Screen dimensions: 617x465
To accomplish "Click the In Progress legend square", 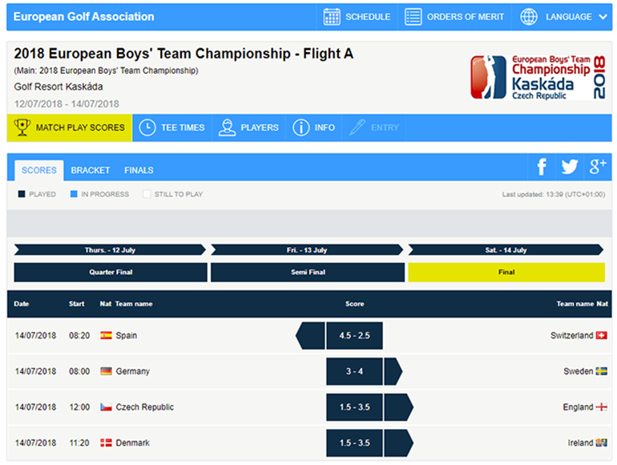I will point(74,194).
